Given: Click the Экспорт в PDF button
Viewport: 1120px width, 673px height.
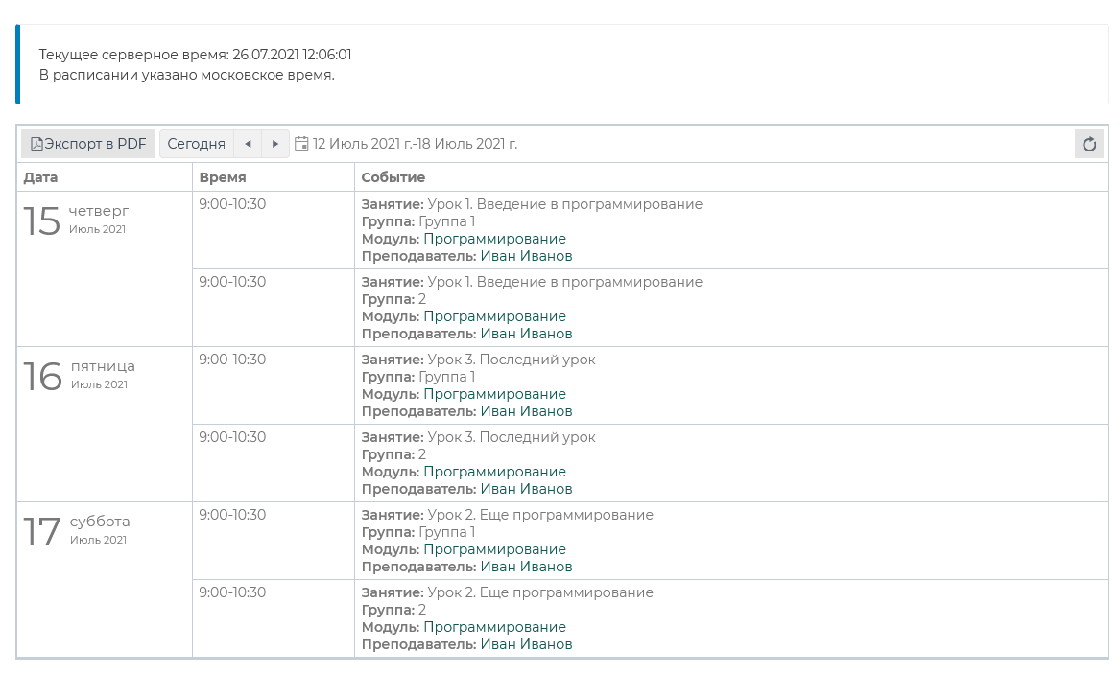Looking at the screenshot, I should tap(88, 144).
